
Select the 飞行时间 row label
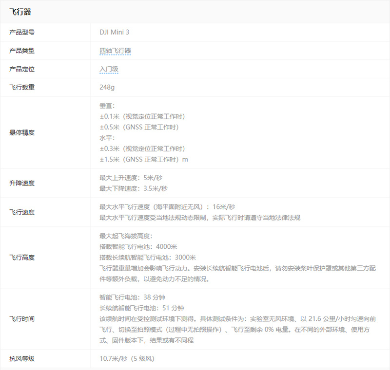tap(22, 319)
